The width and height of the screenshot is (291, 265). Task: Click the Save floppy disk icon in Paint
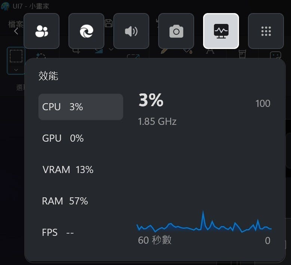point(108,23)
